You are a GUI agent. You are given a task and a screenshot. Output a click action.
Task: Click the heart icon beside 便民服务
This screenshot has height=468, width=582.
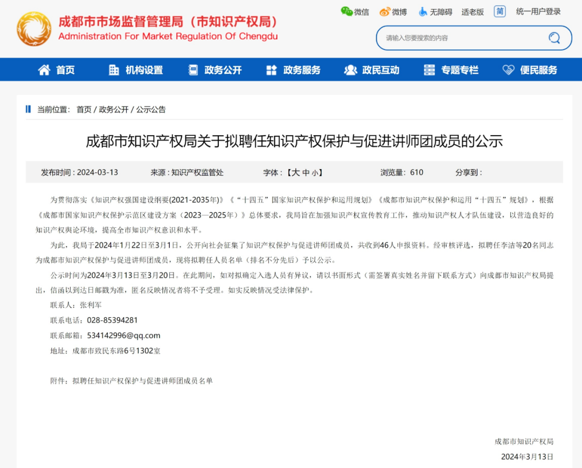508,69
